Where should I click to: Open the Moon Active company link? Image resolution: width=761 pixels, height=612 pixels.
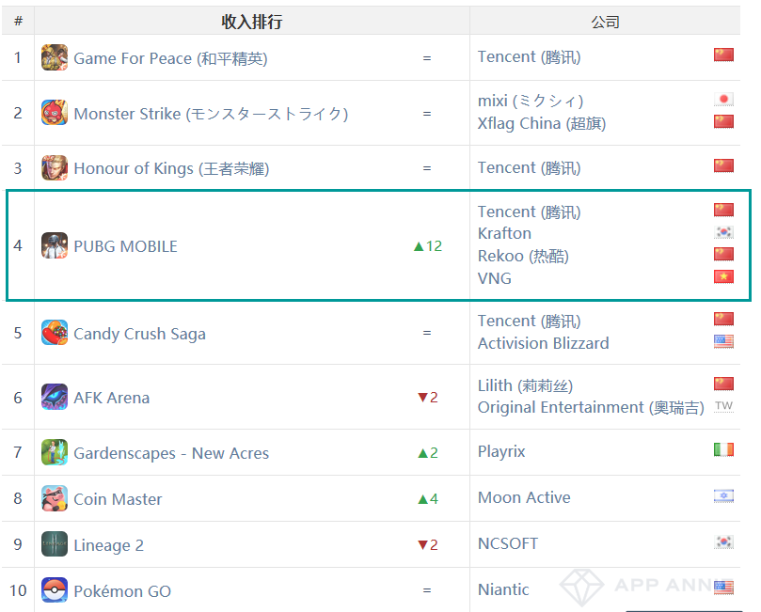click(x=524, y=497)
